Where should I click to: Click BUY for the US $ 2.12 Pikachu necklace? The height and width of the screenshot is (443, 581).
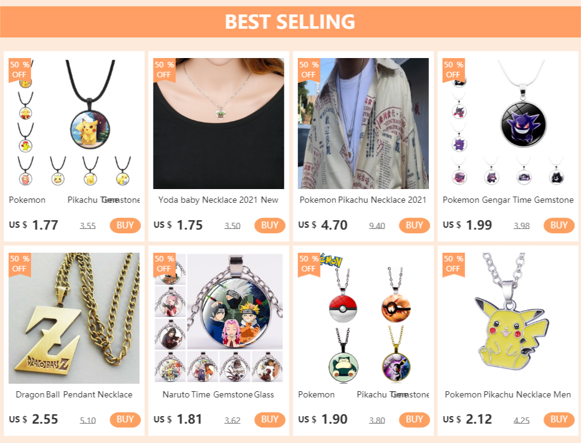[x=559, y=420]
